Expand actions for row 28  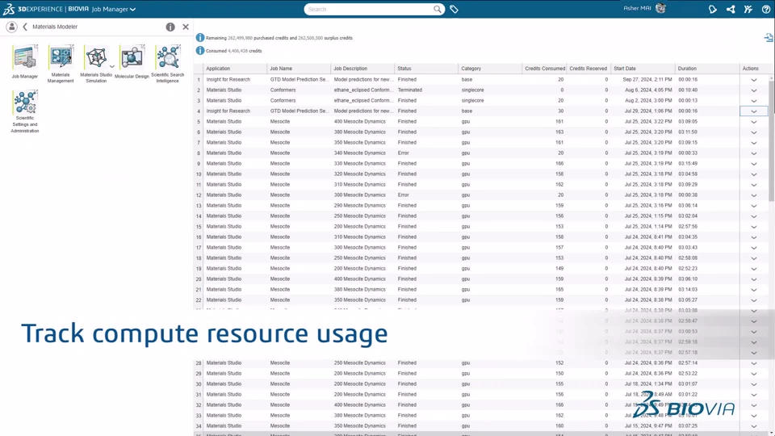pos(754,363)
